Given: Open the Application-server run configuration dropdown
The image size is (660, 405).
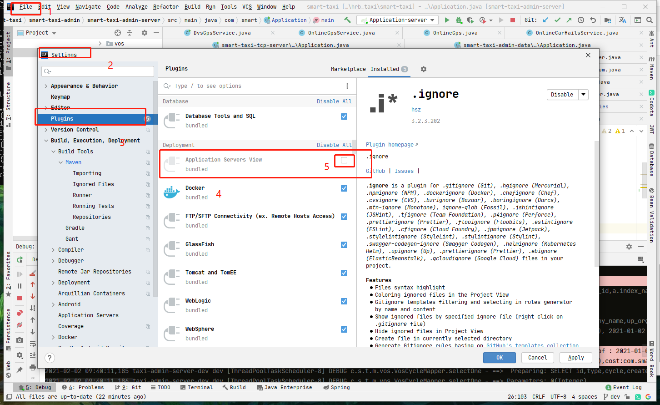Looking at the screenshot, I should [398, 20].
